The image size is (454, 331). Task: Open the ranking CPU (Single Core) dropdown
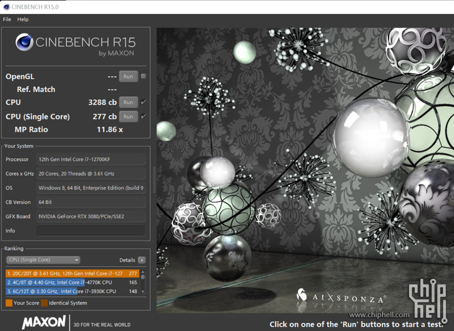pos(43,260)
